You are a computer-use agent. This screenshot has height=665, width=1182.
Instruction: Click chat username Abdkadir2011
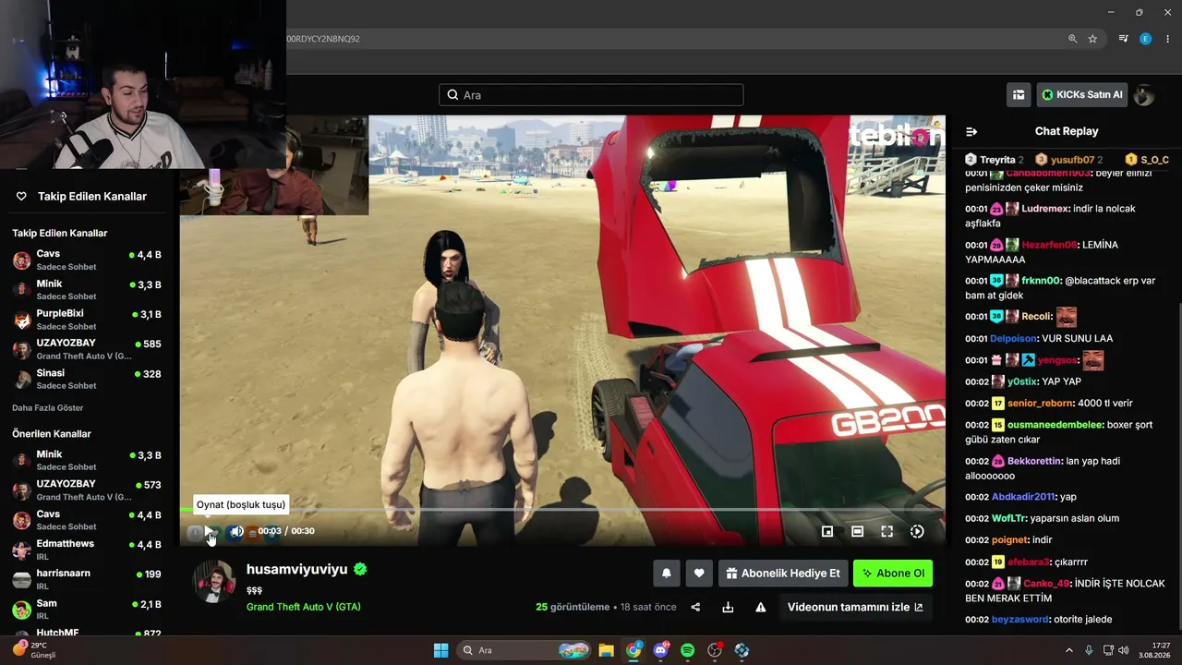point(1022,497)
